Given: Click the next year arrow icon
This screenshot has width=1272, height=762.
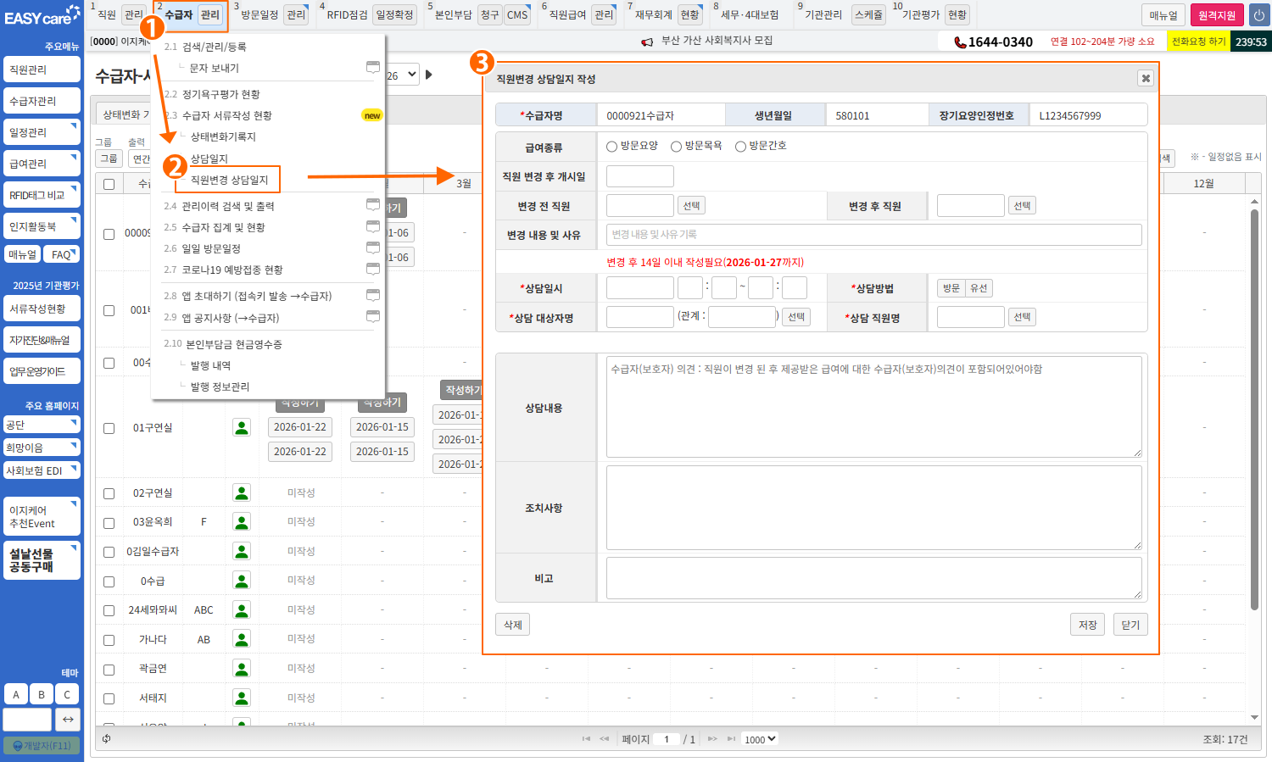Looking at the screenshot, I should [x=429, y=75].
